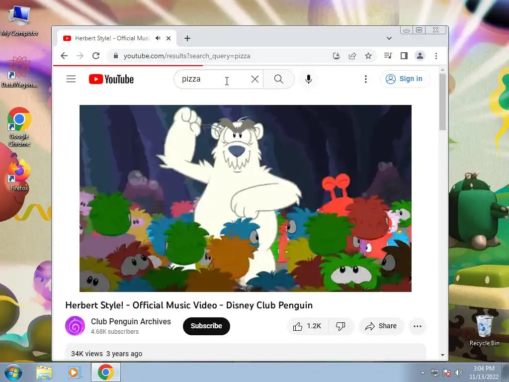Mute the tab via the speaker icon
The height and width of the screenshot is (382, 509).
[158, 38]
